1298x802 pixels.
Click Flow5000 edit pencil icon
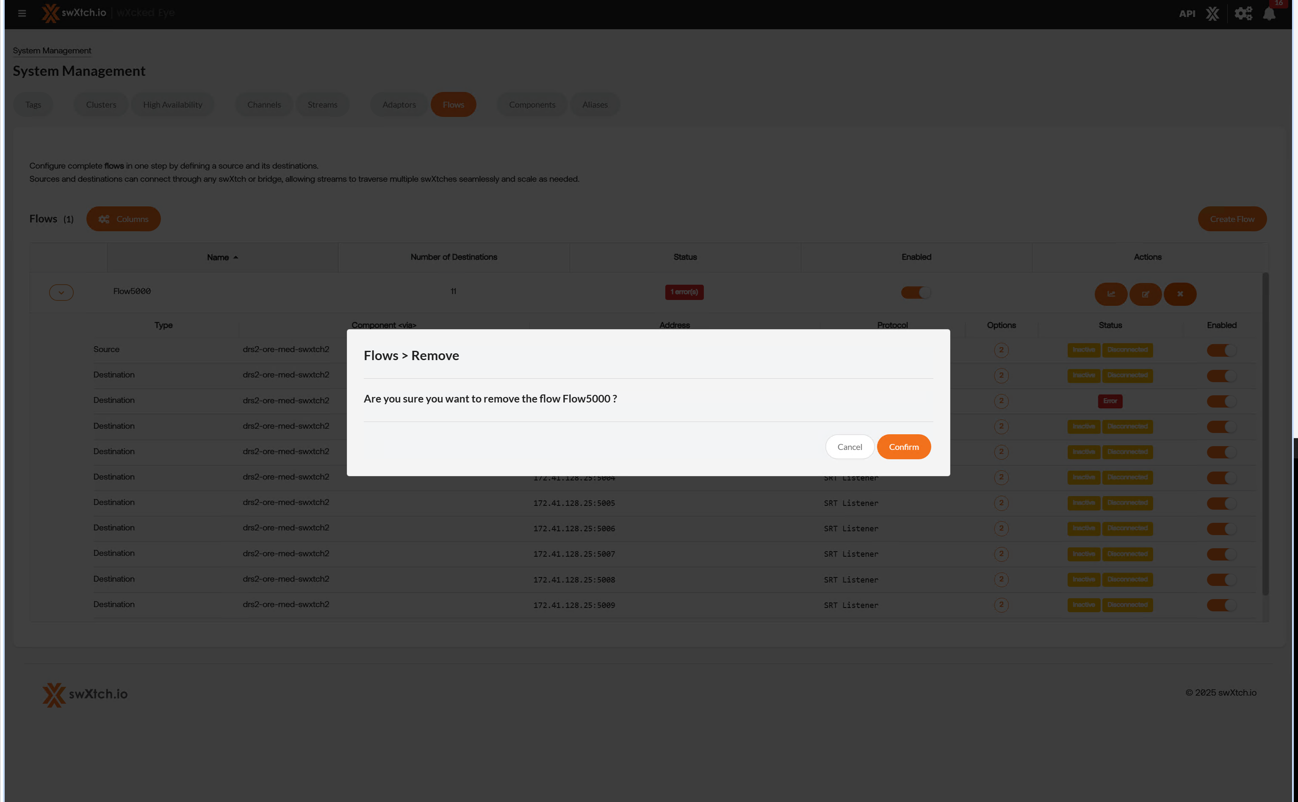tap(1145, 294)
